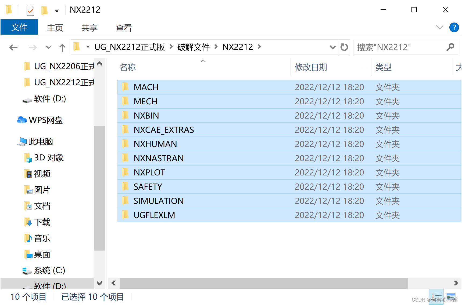
Task: Select the MACH folder icon
Action: click(x=125, y=87)
